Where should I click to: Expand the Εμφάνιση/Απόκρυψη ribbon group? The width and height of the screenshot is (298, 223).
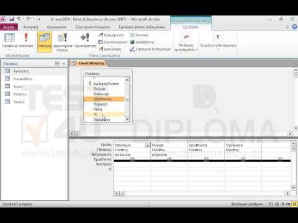(218, 42)
